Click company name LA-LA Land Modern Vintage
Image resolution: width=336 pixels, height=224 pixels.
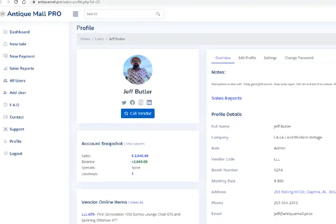[x=298, y=137]
